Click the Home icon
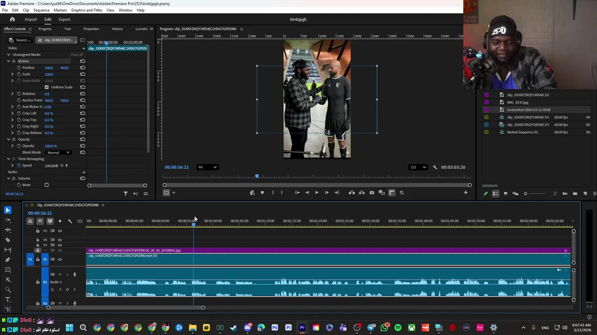Viewport: 597px width, 335px height. (x=12, y=20)
